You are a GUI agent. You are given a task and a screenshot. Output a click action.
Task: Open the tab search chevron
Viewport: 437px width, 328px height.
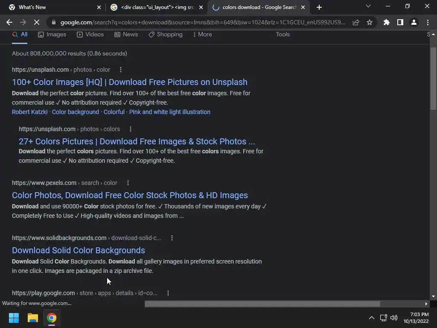[368, 6]
